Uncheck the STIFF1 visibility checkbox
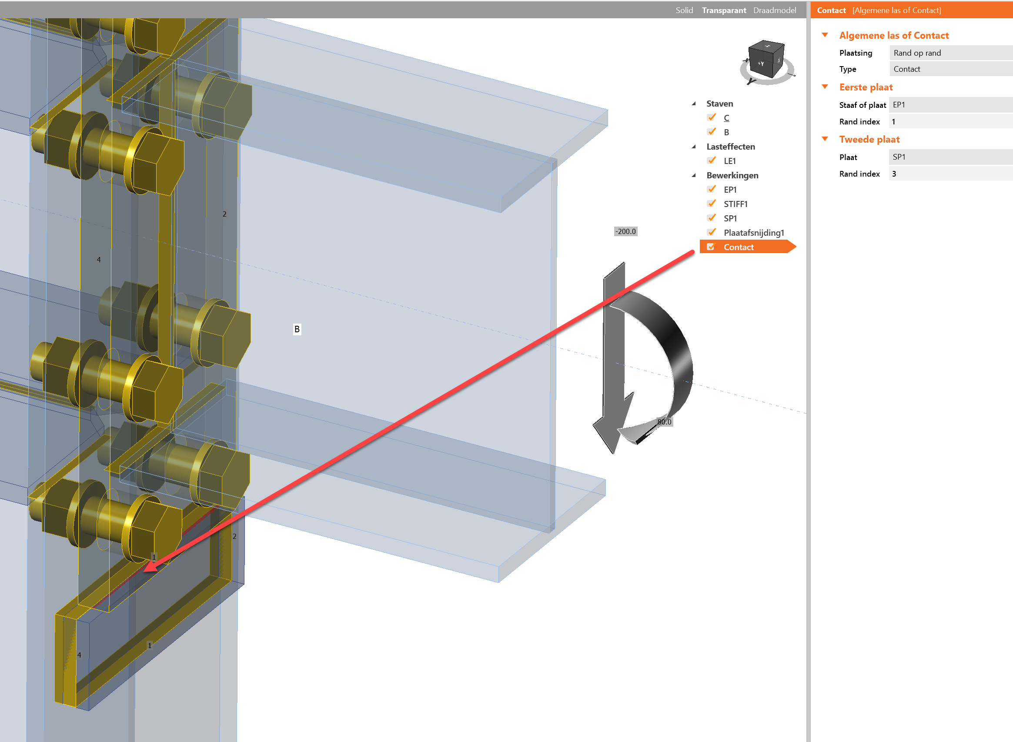Image resolution: width=1013 pixels, height=742 pixels. pyautogui.click(x=711, y=204)
